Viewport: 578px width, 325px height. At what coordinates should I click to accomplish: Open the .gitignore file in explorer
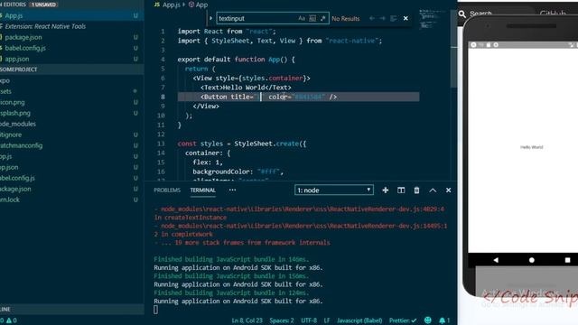72,135
